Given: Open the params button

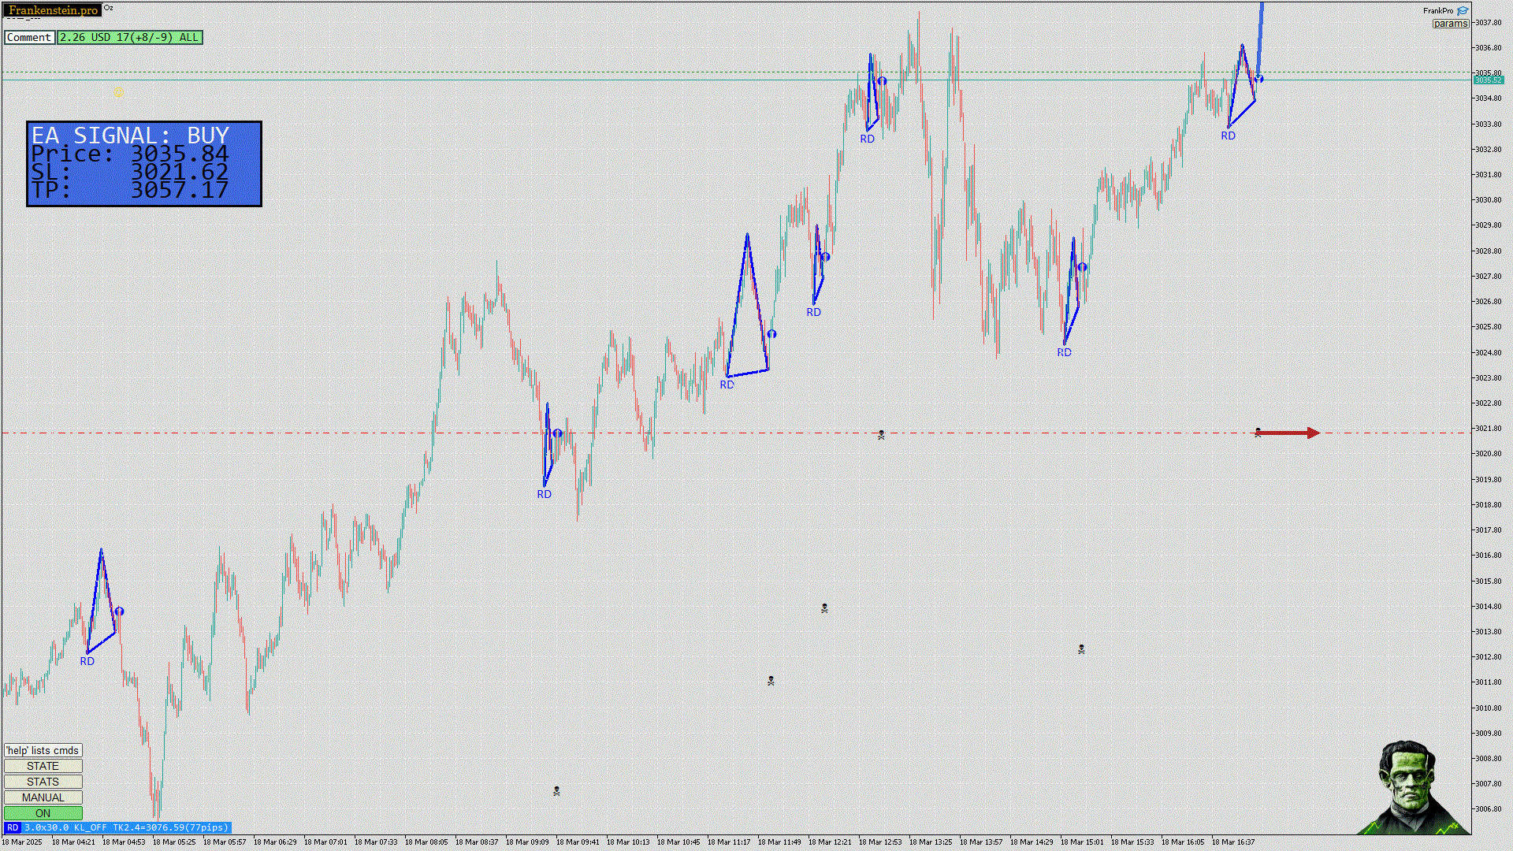Looking at the screenshot, I should pos(1450,24).
